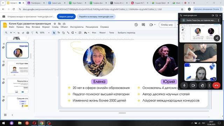Viewport: 224px width, 126px height.
Task: Click the paint format icon
Action: point(32,33)
